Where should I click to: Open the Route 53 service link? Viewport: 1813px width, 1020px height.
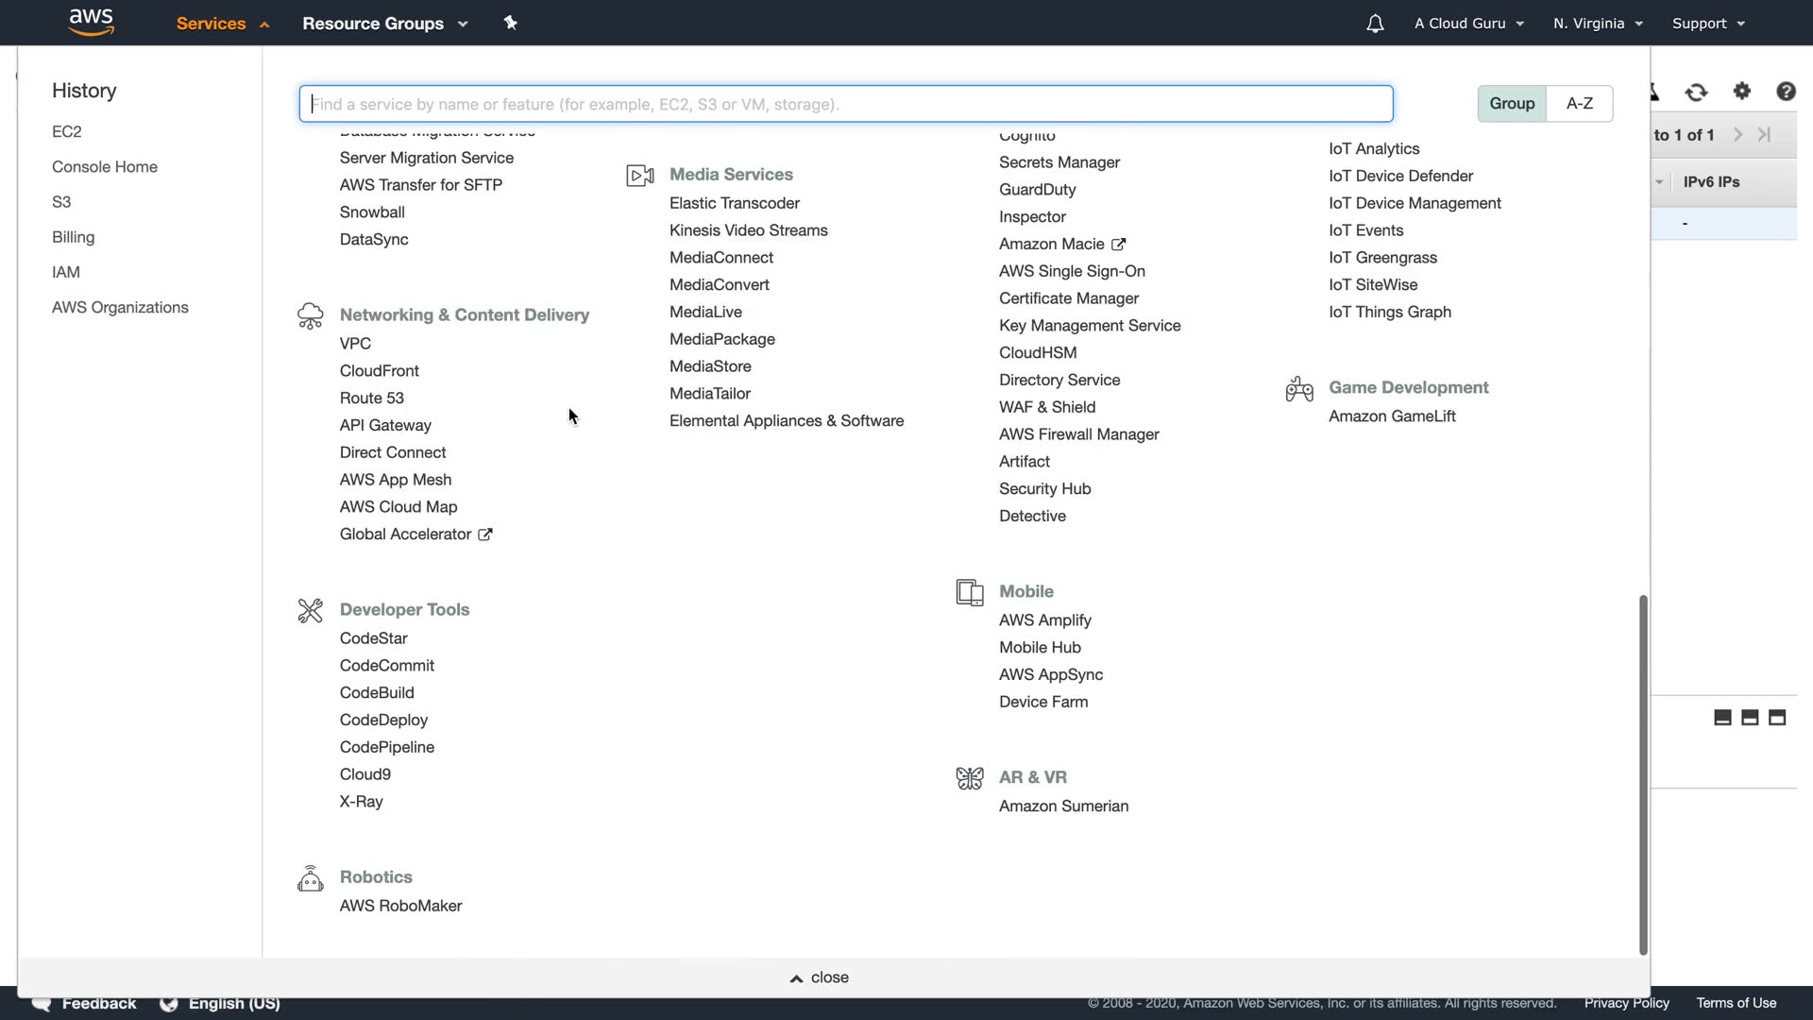[x=372, y=399]
